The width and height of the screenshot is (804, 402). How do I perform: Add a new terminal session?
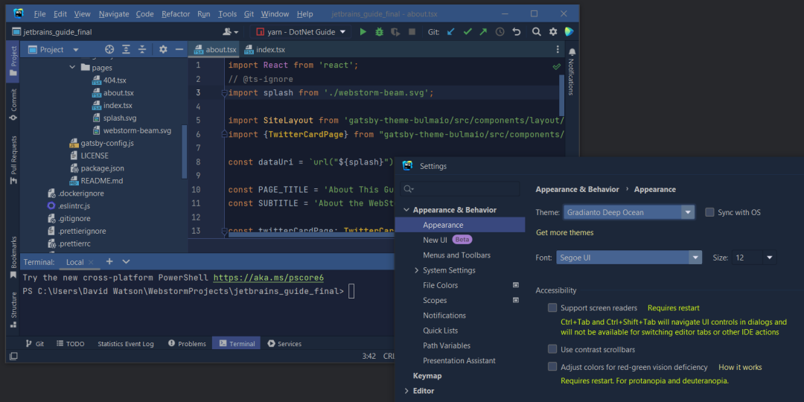coord(109,261)
